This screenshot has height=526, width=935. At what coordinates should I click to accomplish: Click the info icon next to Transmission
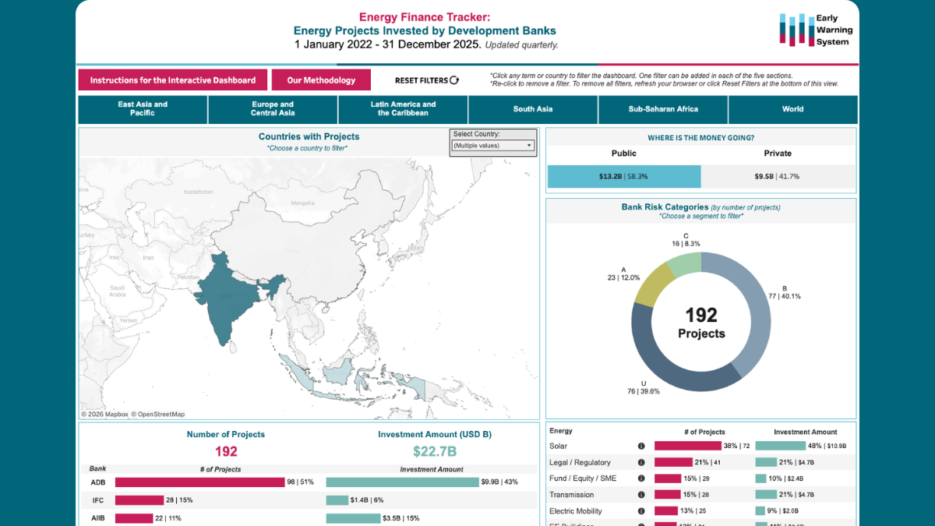point(641,494)
